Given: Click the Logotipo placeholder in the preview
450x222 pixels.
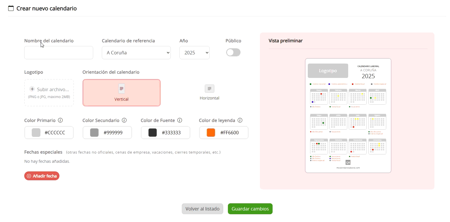Looking at the screenshot, I should pos(328,71).
